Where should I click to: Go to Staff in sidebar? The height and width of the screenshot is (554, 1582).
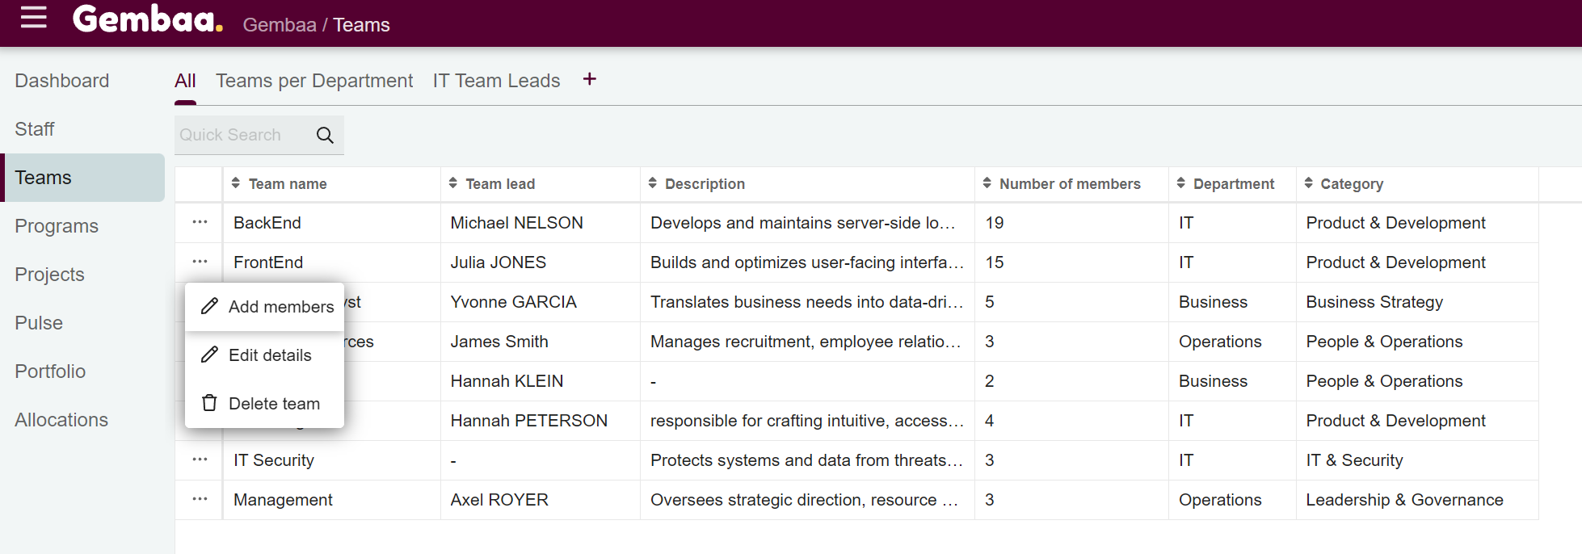coord(35,129)
